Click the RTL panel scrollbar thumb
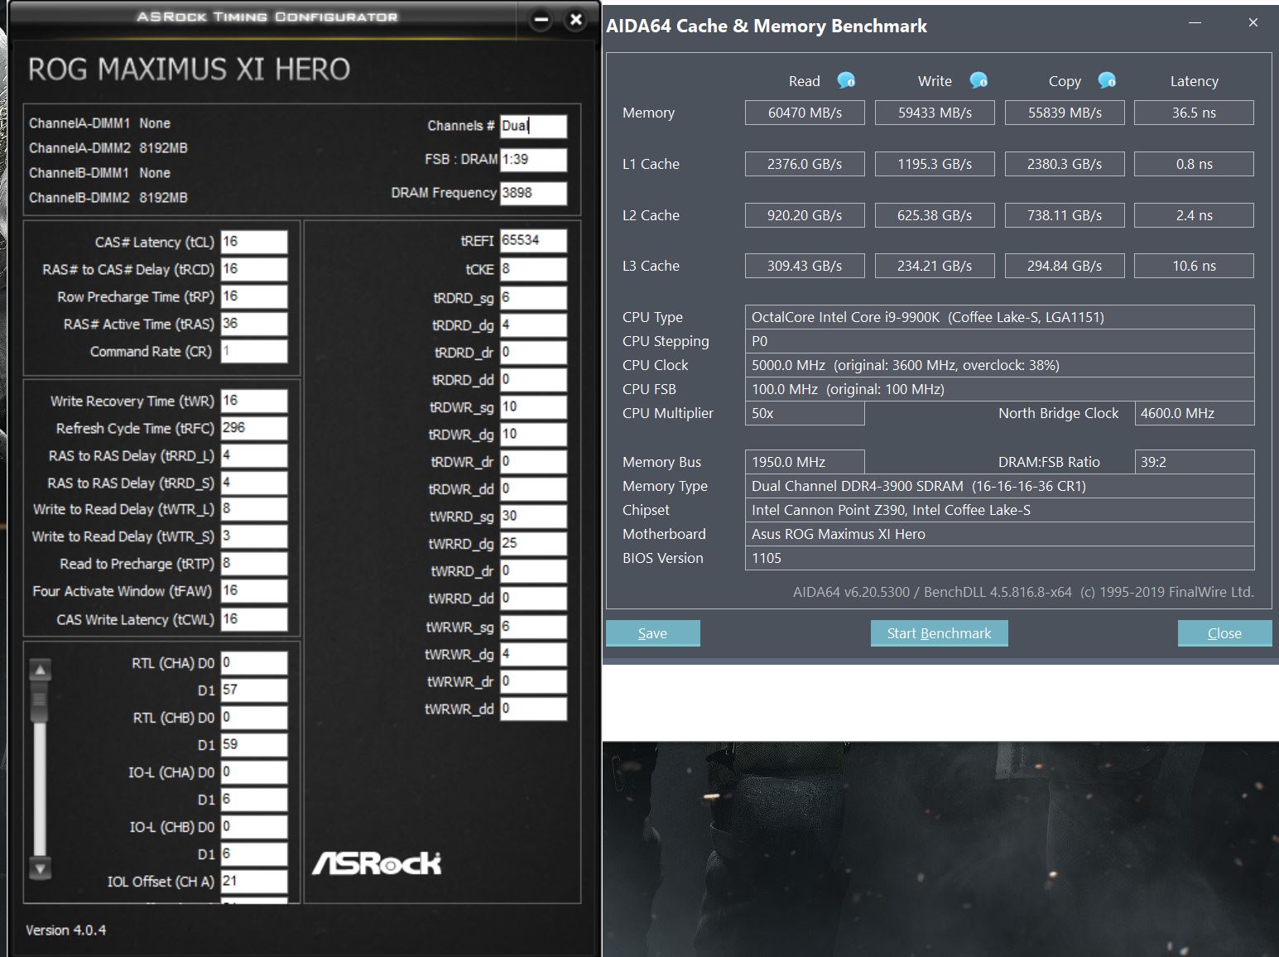 point(40,702)
